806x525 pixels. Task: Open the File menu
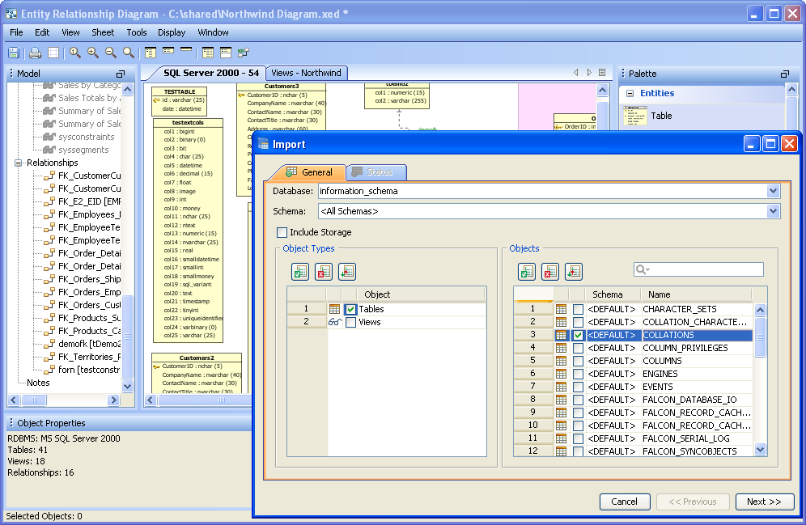pos(16,32)
